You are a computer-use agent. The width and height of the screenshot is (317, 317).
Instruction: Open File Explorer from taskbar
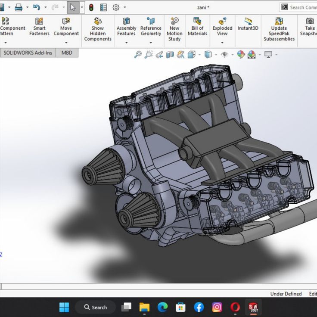(144, 307)
